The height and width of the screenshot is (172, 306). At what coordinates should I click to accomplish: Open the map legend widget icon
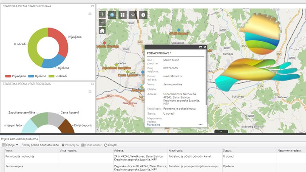pos(133,14)
